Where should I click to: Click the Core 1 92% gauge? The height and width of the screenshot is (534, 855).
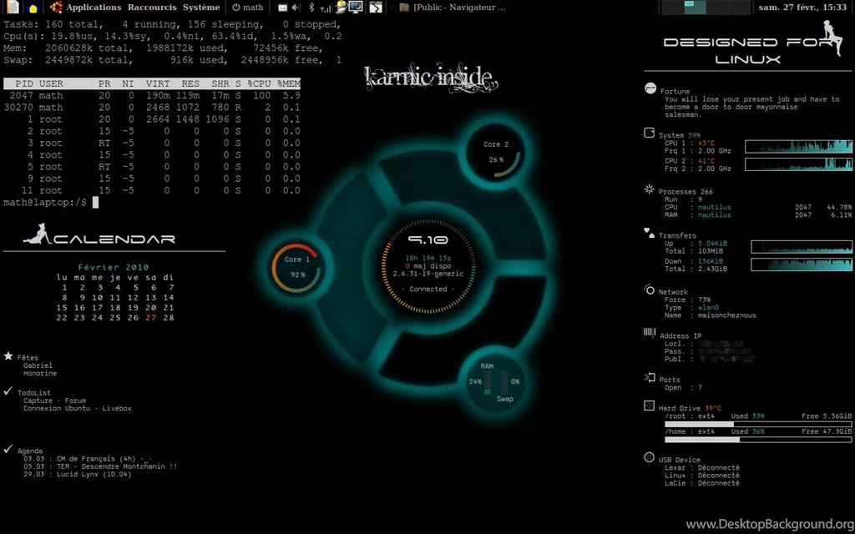click(297, 268)
